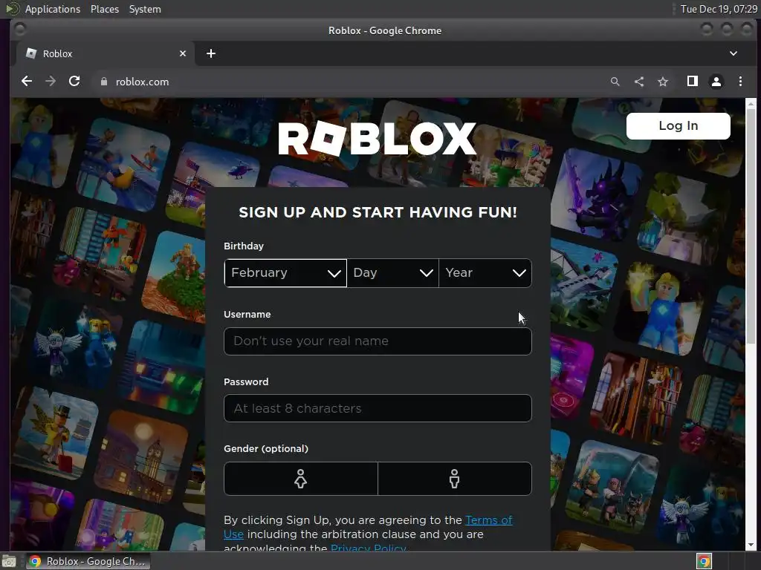761x570 pixels.
Task: Open the Chrome side panel icon
Action: tap(692, 82)
